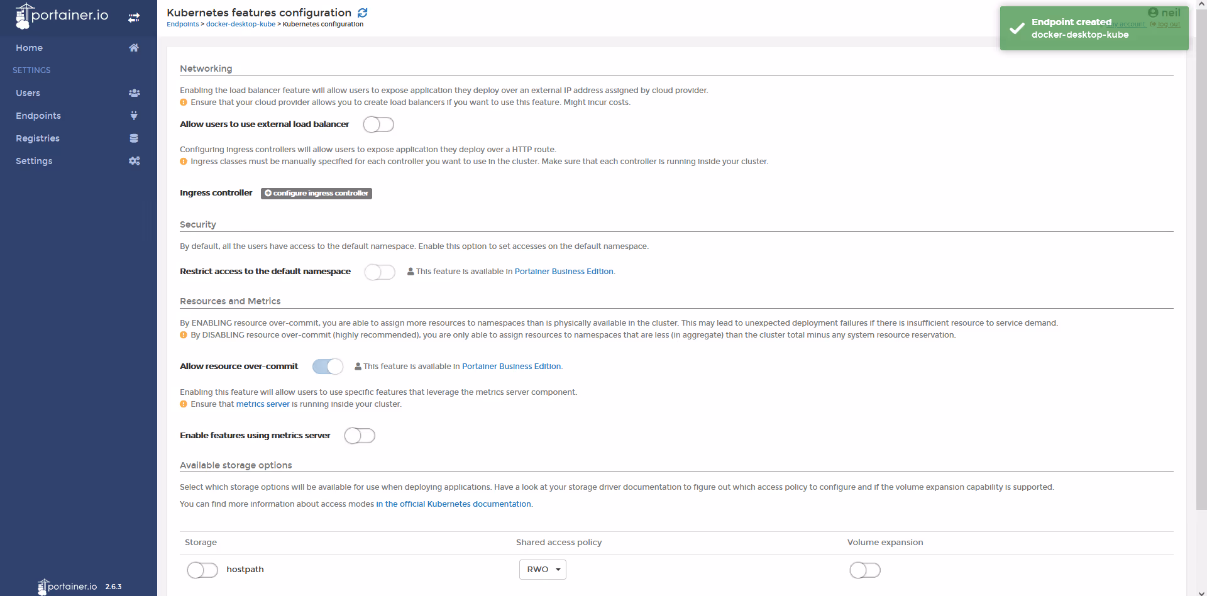The image size is (1207, 596).
Task: Click the warning icon beside DISABLING over-commit note
Action: pos(184,335)
